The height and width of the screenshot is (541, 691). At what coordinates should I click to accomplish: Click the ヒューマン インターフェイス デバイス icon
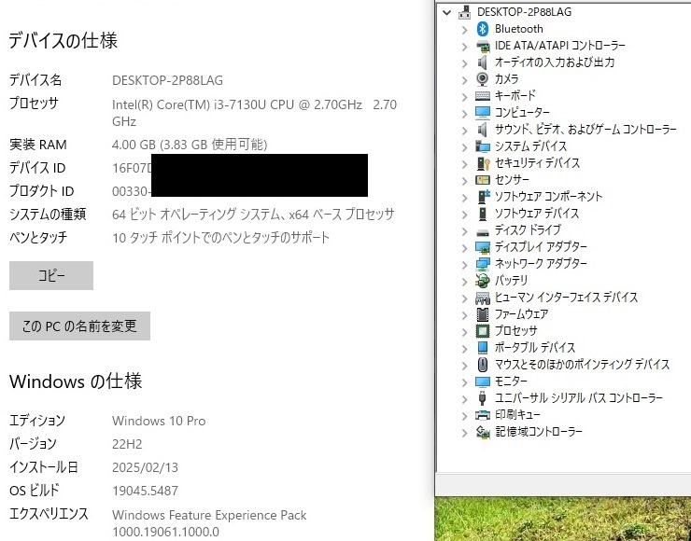(483, 298)
